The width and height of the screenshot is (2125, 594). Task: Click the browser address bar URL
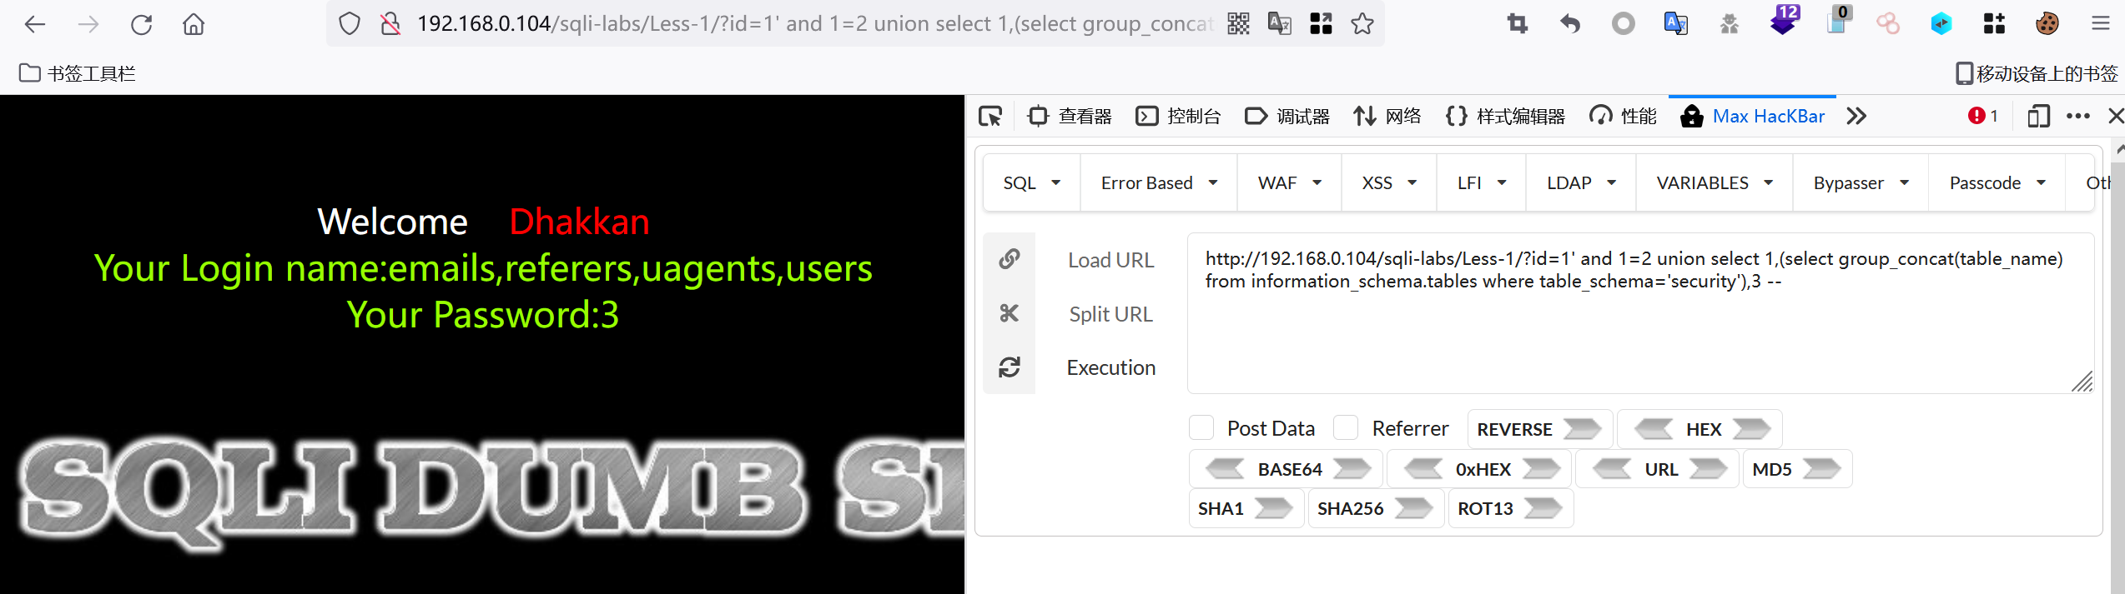coord(814,24)
